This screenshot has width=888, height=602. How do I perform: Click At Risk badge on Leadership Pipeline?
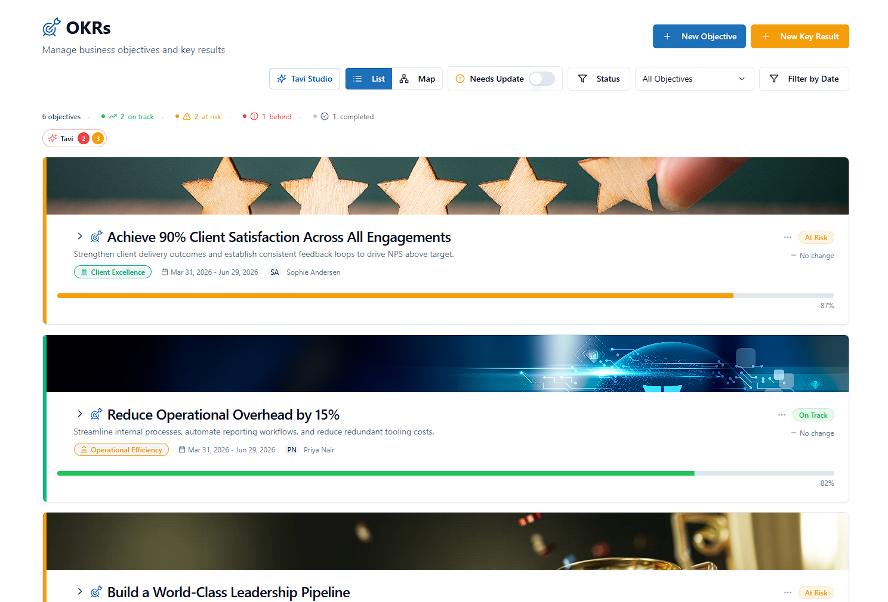(816, 592)
